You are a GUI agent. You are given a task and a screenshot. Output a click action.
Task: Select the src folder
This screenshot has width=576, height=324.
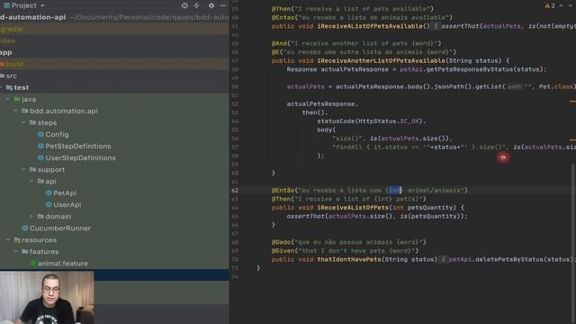point(11,76)
